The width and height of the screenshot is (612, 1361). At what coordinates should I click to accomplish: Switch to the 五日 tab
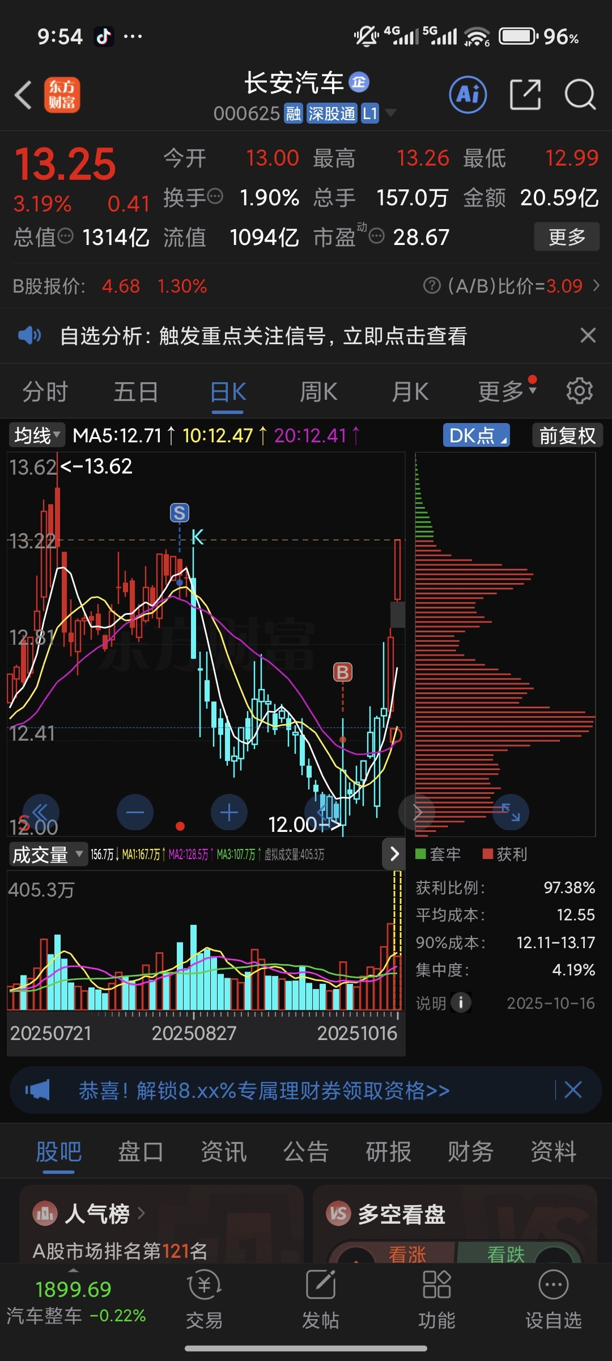136,392
